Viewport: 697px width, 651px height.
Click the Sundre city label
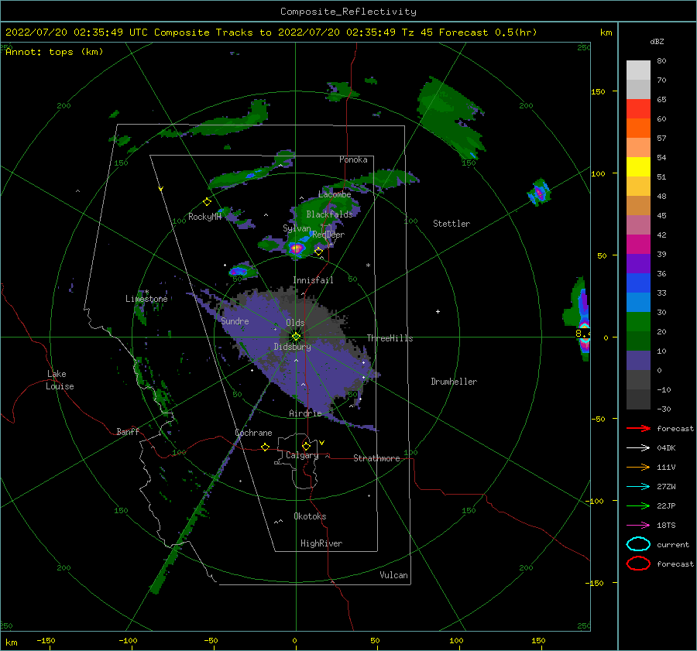point(235,320)
